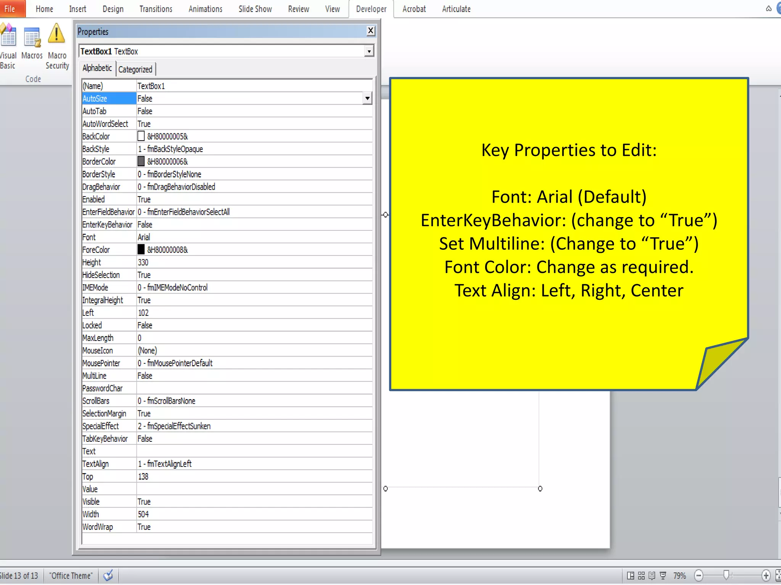This screenshot has width=781, height=585.
Task: Open the Review ribbon tab
Action: click(x=298, y=9)
